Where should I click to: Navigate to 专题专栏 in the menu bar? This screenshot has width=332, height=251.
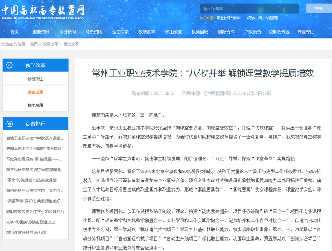(305, 32)
